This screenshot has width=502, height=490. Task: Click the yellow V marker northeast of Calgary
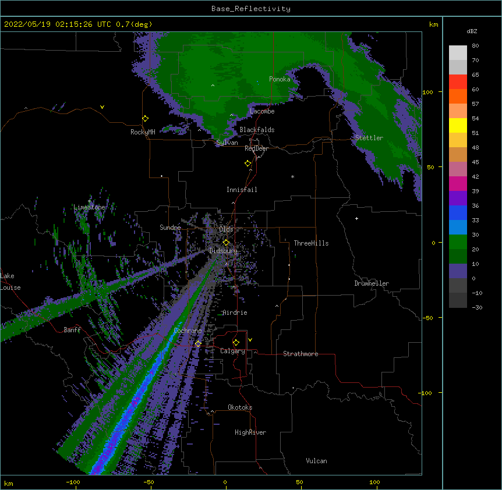(250, 340)
